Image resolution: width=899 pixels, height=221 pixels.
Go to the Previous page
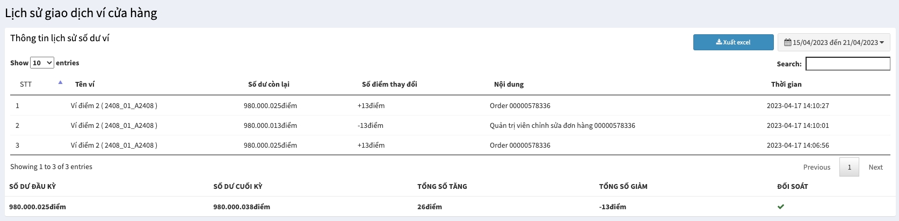[x=816, y=167]
